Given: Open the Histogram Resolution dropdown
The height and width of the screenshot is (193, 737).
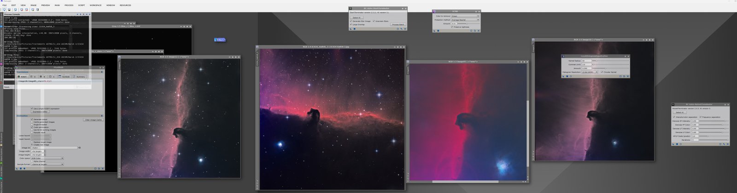Looking at the screenshot, I should point(590,72).
